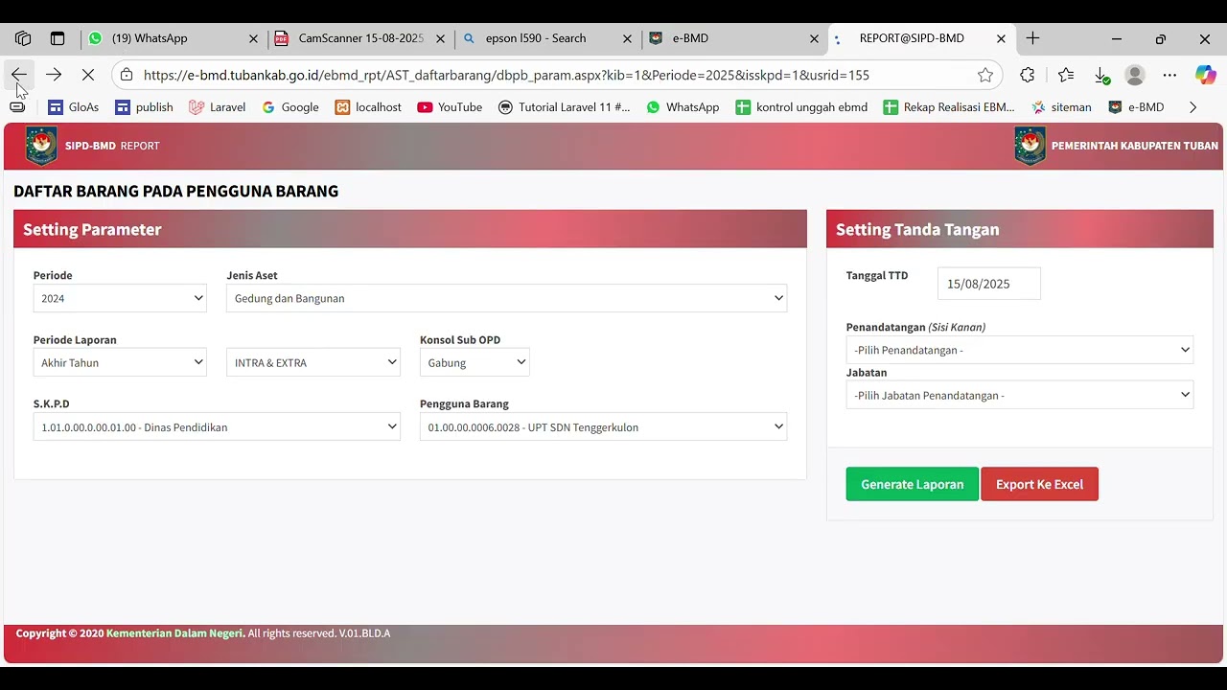The image size is (1227, 690).
Task: Click the Tanggal TTD date field
Action: pos(988,284)
